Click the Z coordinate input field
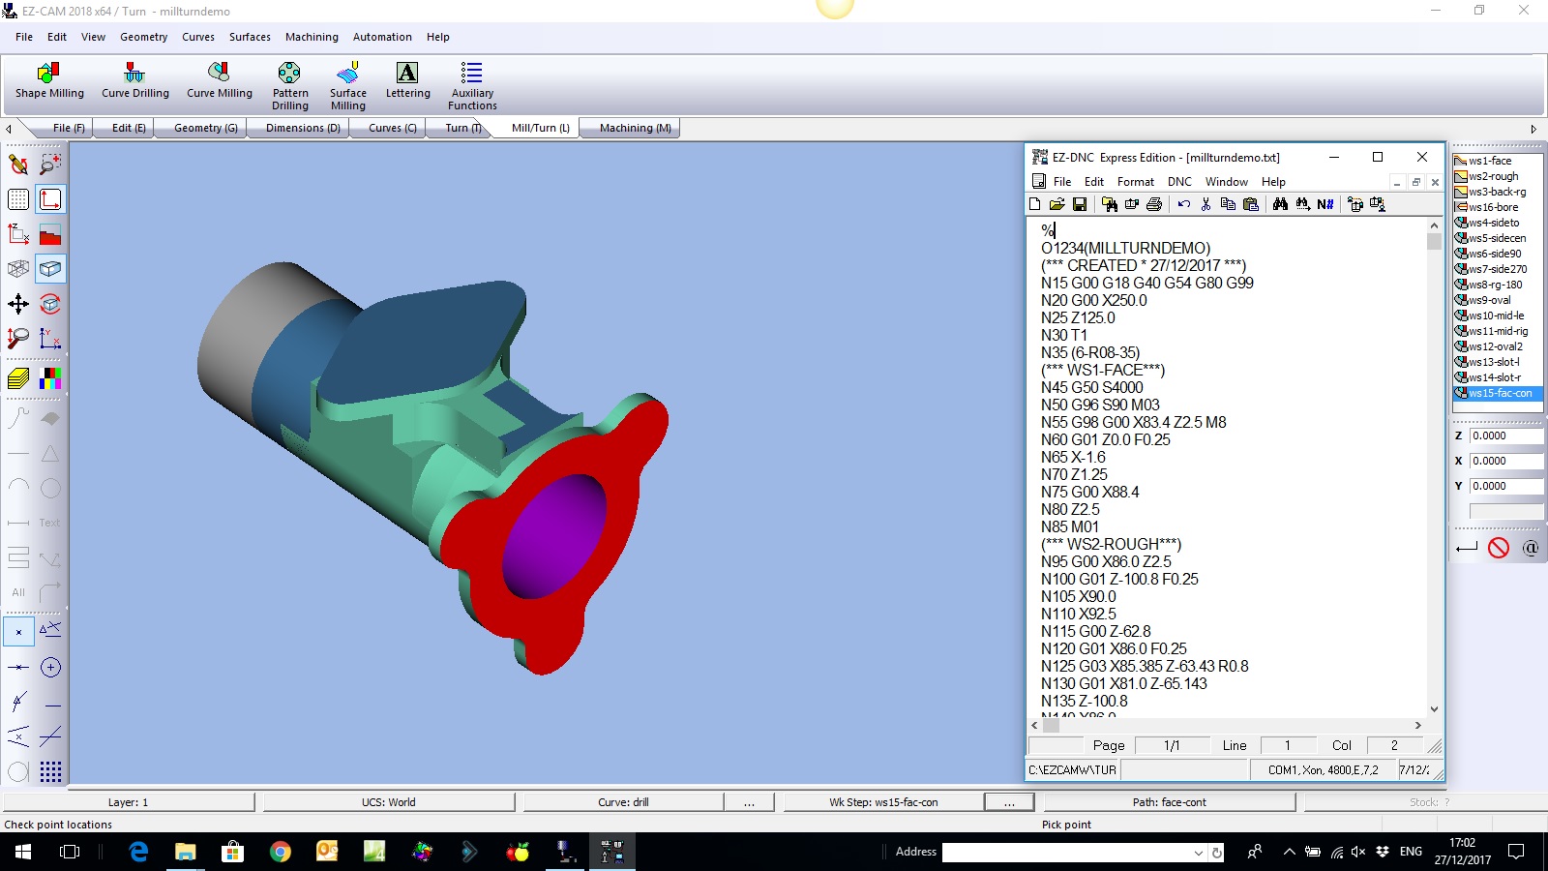 (x=1506, y=435)
